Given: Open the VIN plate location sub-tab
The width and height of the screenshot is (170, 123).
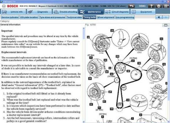Looking at the screenshot, I should tap(29, 17).
